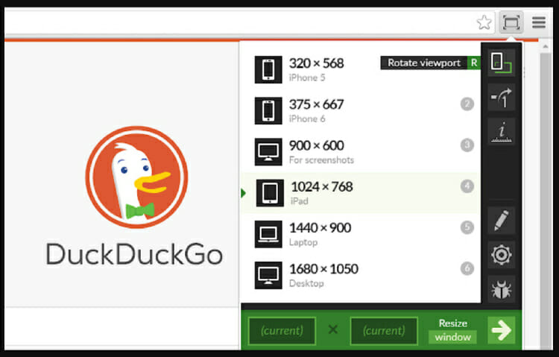Click the iPhone 5 device icon
Screen dimensions: 559x357
pos(268,69)
